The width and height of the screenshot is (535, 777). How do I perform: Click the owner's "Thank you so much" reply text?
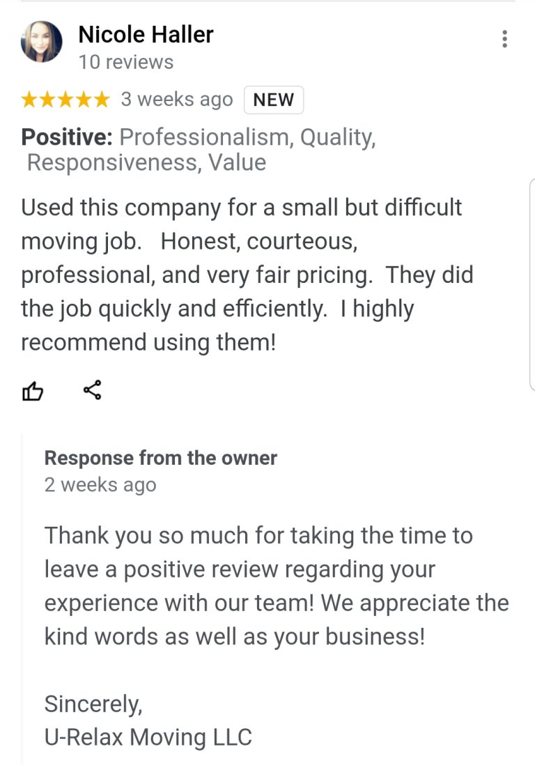tap(258, 536)
